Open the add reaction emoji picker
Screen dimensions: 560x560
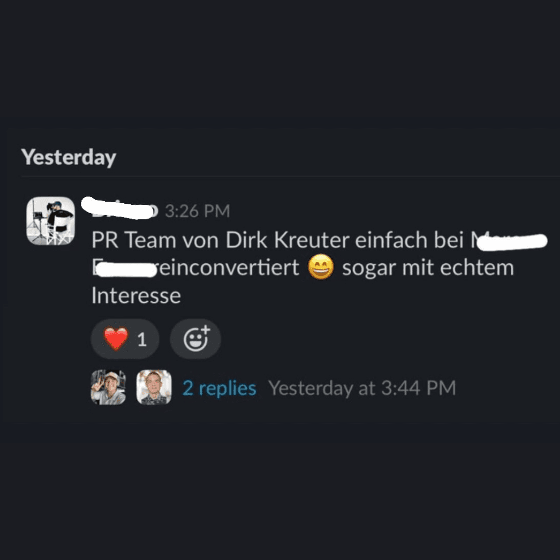[x=195, y=339]
